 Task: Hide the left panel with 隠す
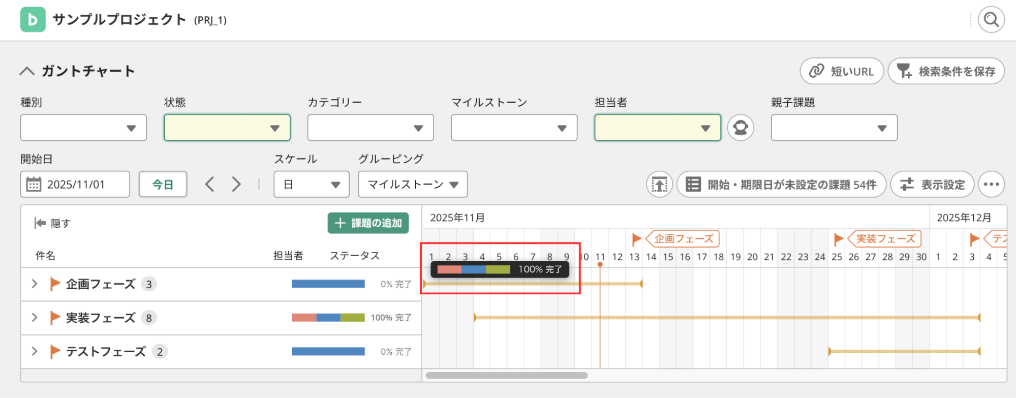52,223
